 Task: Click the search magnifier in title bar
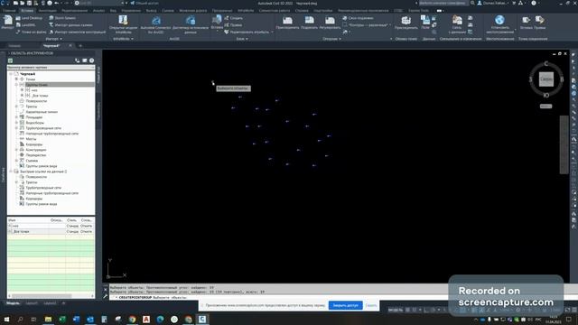472,3
